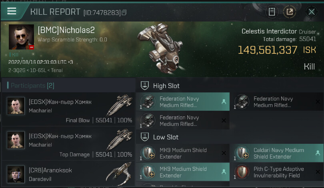Open the clipboard notes icon
This screenshot has width=324, height=188.
click(272, 12)
